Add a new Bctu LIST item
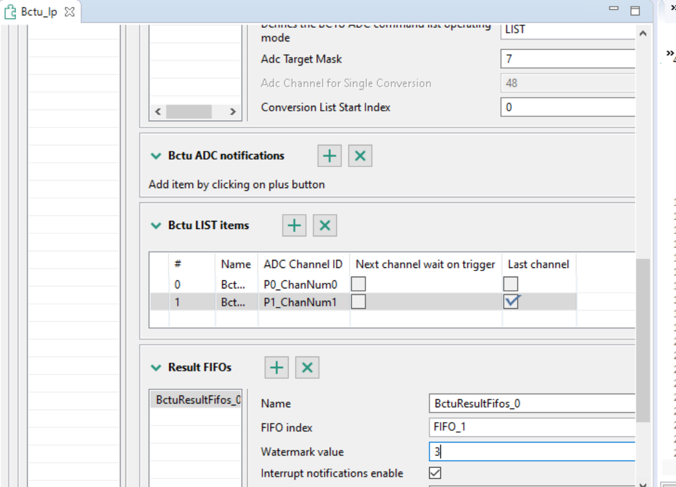The width and height of the screenshot is (676, 487). [x=294, y=225]
